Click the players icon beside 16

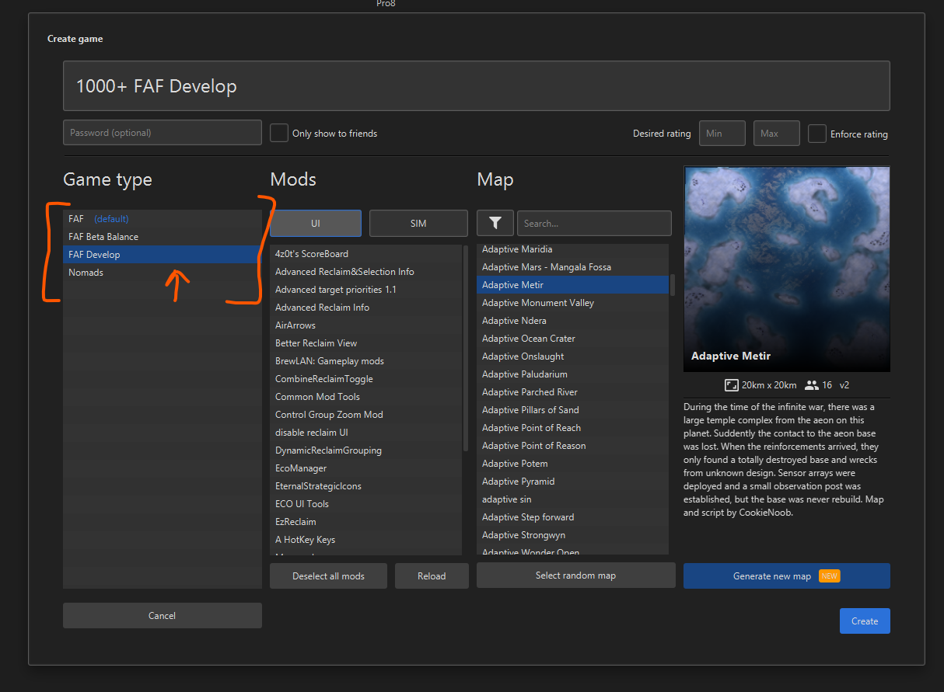pyautogui.click(x=813, y=384)
